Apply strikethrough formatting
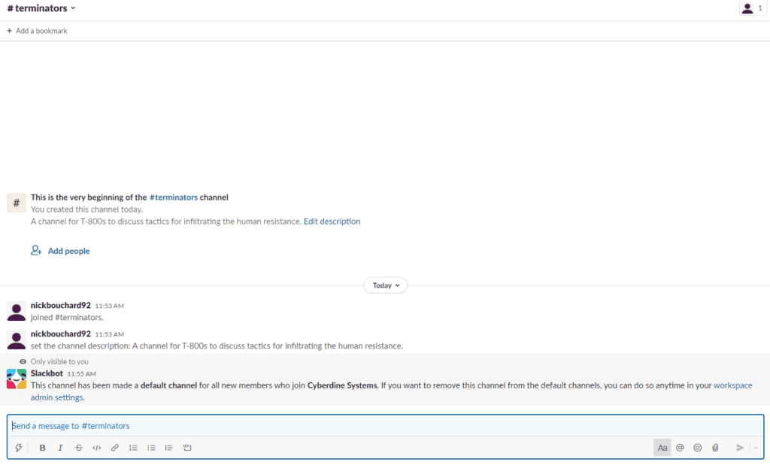The width and height of the screenshot is (770, 465). click(78, 448)
